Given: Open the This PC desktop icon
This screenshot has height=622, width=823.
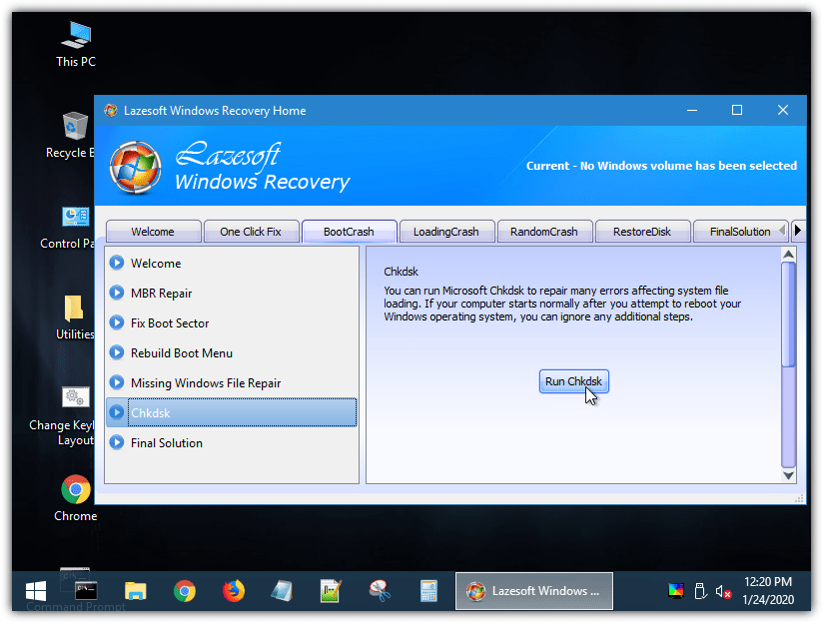Looking at the screenshot, I should point(76,36).
